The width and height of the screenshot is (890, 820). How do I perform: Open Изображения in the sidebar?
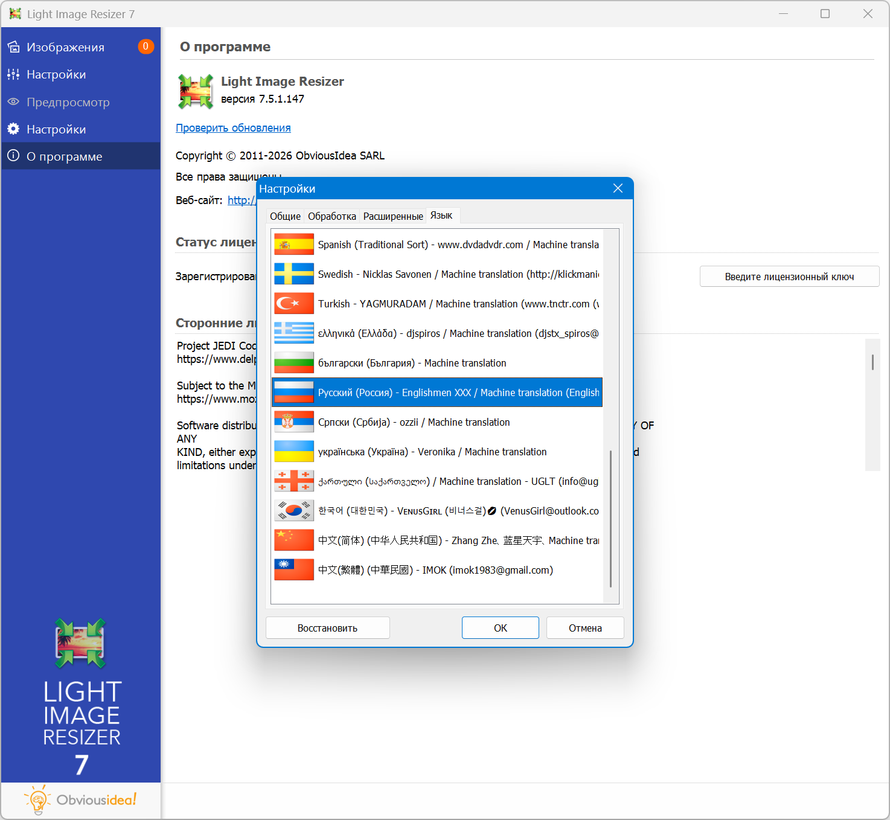(x=65, y=47)
